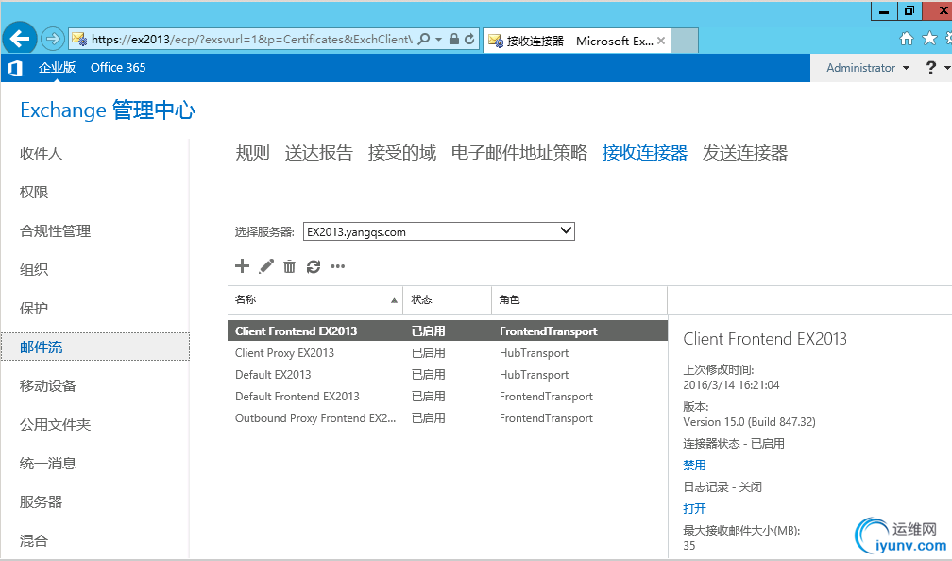Open the 发送连接器 tab

coord(745,152)
